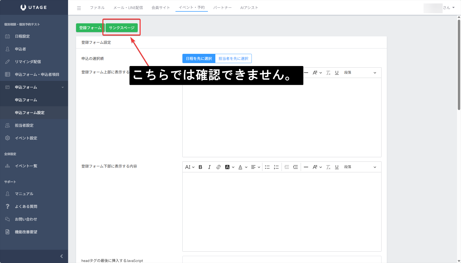Increase indent in the lower editor
Viewport: 461px width, 263px height.
coord(295,167)
